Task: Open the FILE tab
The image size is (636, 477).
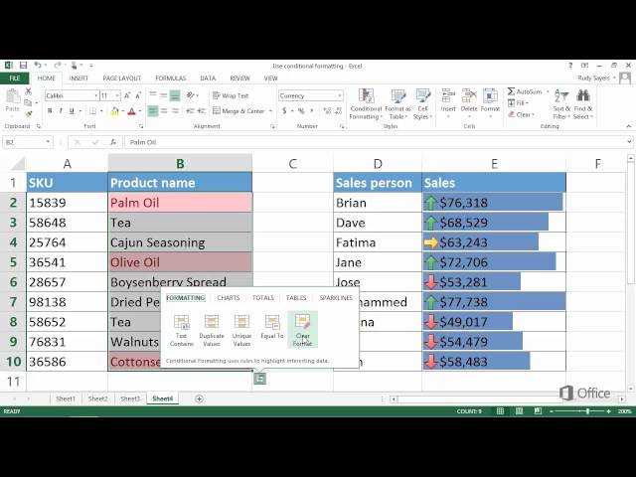Action: 15,78
